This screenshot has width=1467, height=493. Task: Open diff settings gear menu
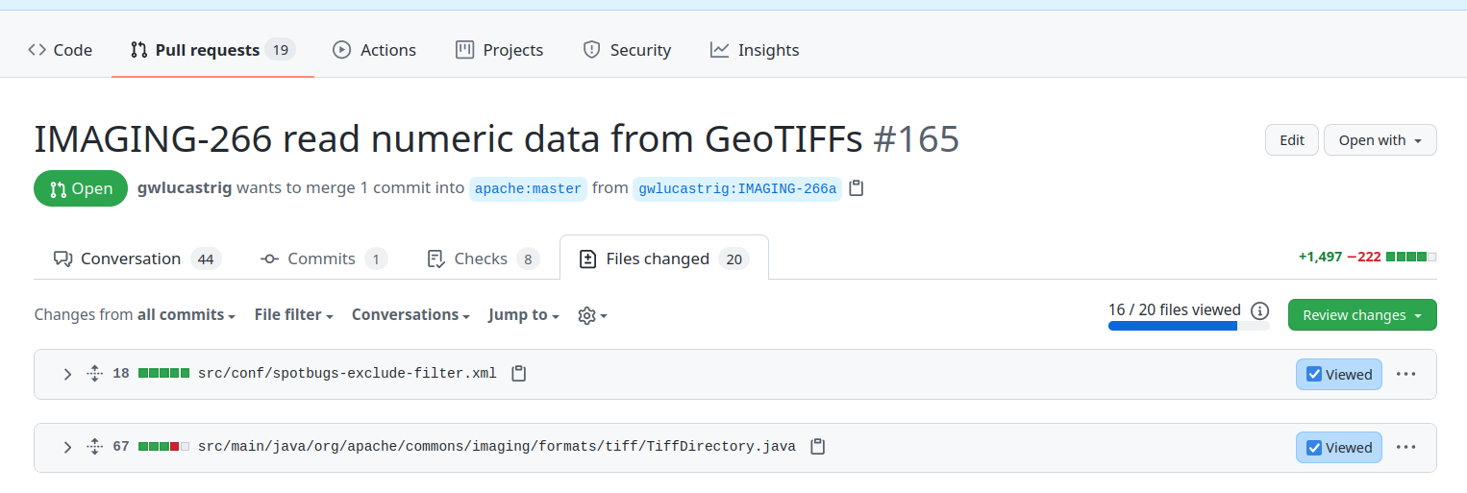592,315
